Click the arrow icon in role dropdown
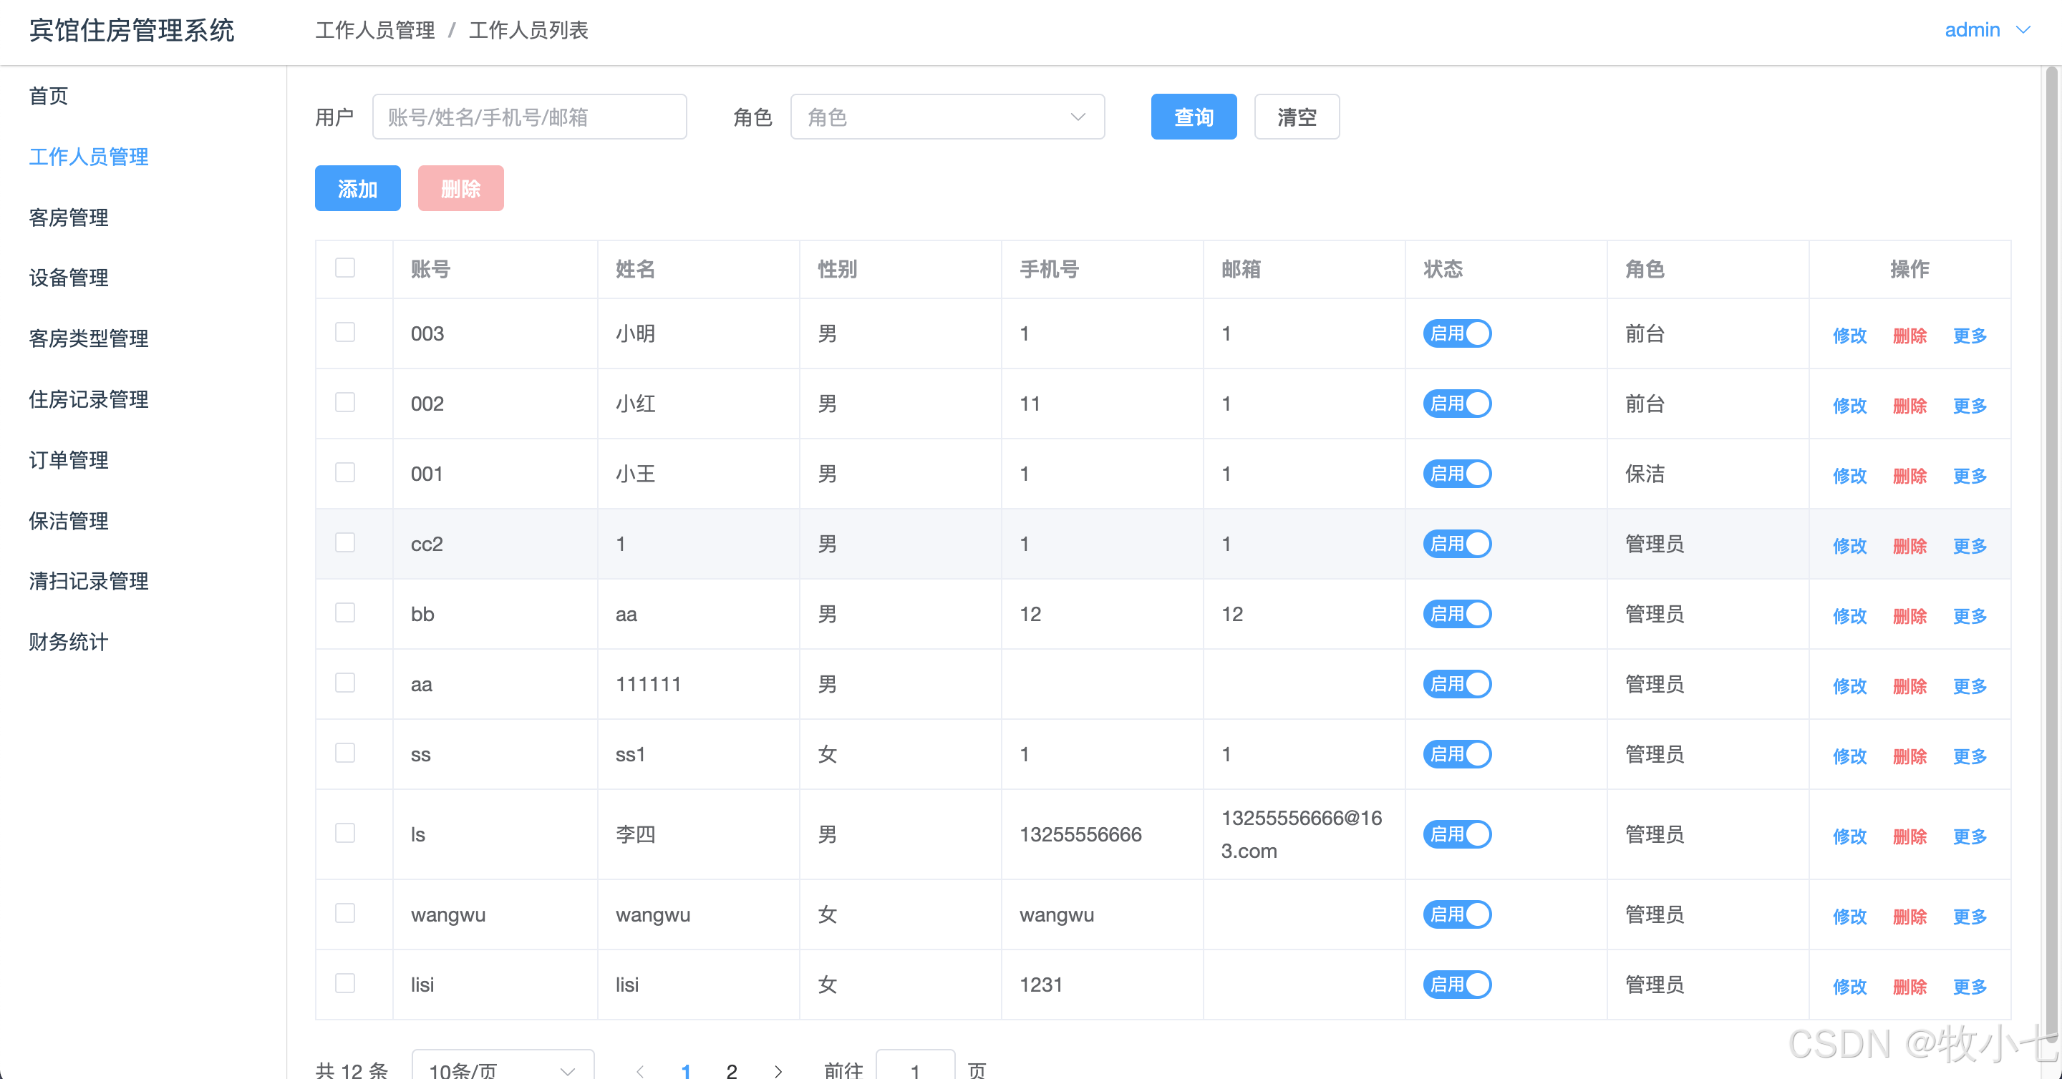2062x1079 pixels. point(1078,117)
